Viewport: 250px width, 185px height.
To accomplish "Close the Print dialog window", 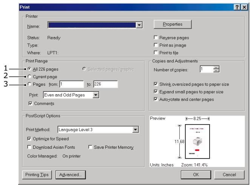I will point(244,7).
